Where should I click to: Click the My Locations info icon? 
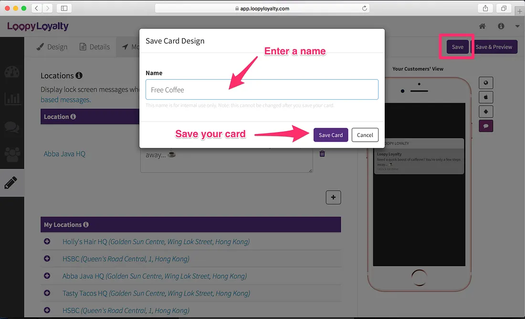pyautogui.click(x=86, y=225)
